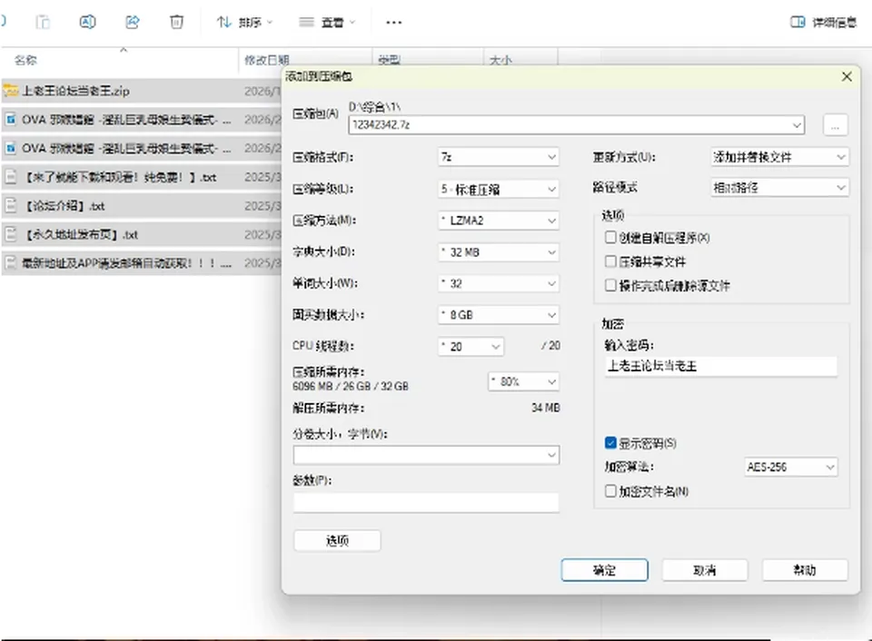The width and height of the screenshot is (872, 641).
Task: Open the 路径模式 dropdown
Action: coord(779,188)
